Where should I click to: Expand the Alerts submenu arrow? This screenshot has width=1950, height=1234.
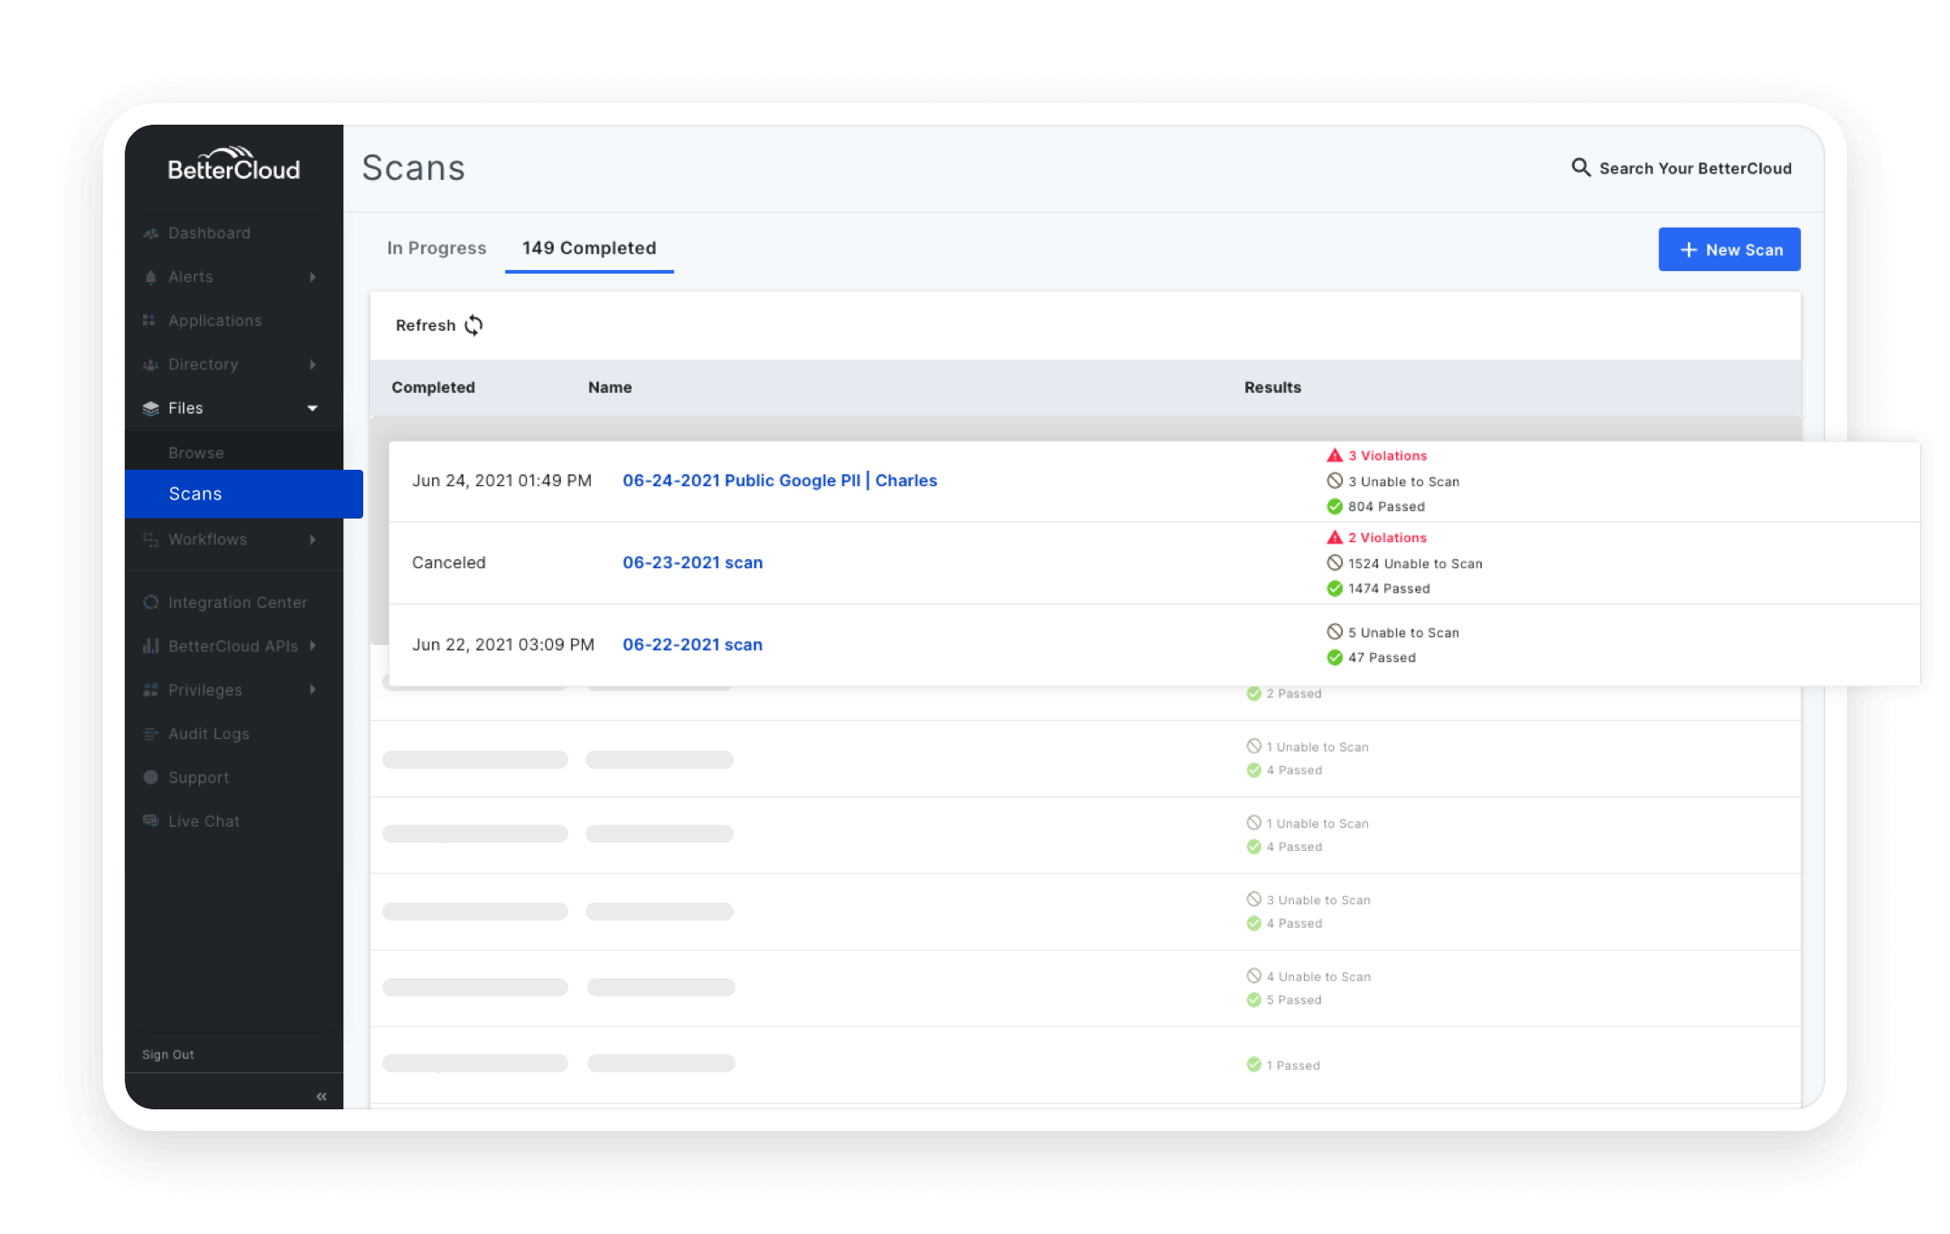click(313, 276)
